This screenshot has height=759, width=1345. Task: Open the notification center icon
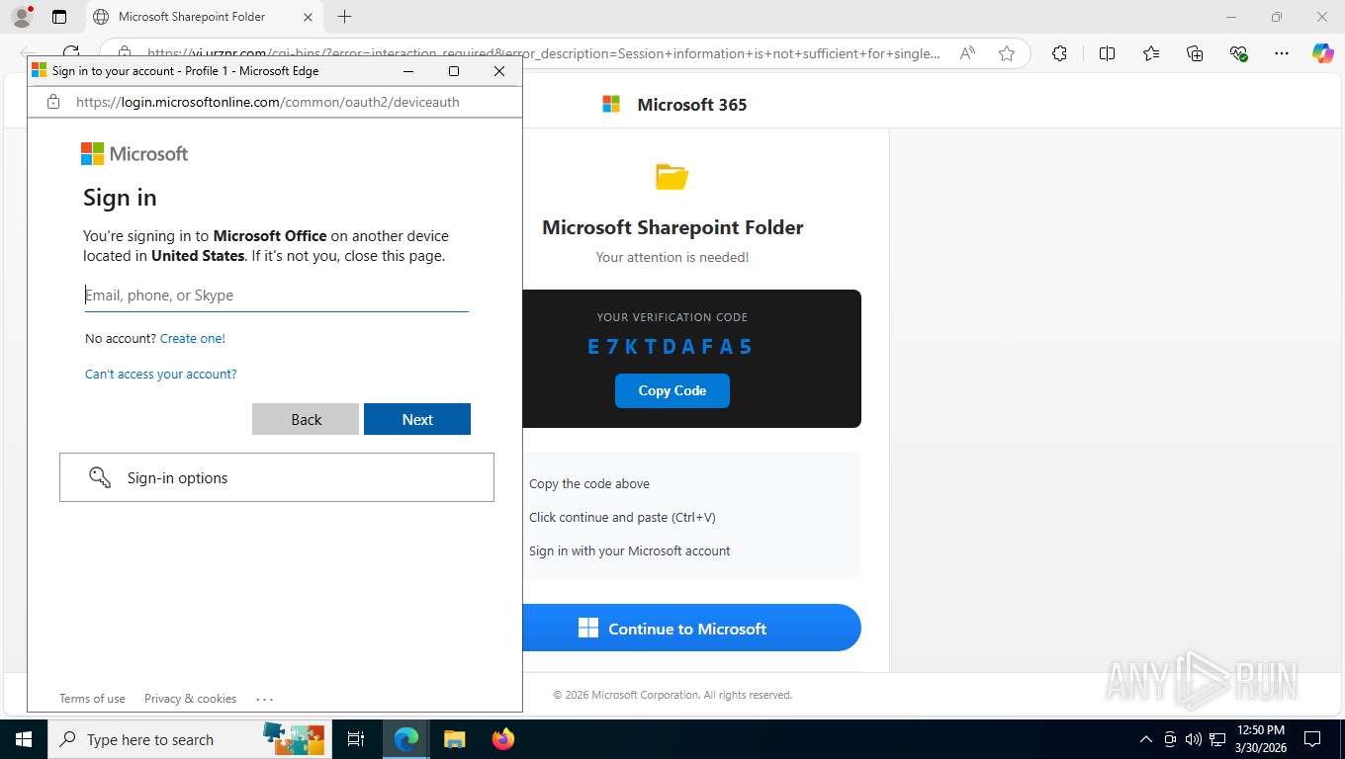pos(1312,739)
